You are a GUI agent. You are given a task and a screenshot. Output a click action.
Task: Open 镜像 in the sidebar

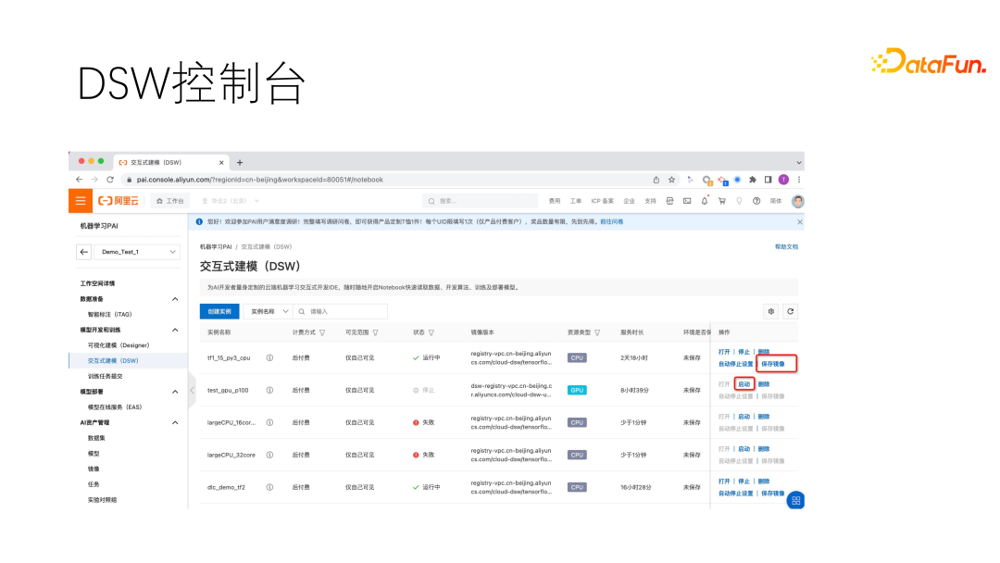[x=94, y=469]
